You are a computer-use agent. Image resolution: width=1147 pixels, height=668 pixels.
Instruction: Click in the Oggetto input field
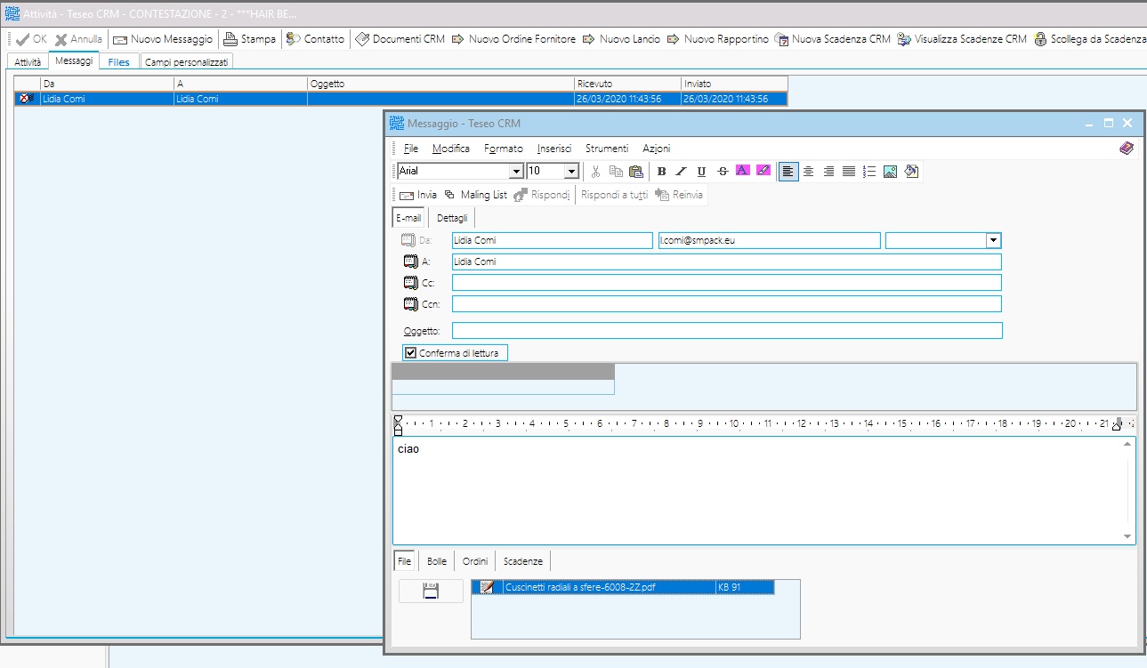click(x=727, y=331)
